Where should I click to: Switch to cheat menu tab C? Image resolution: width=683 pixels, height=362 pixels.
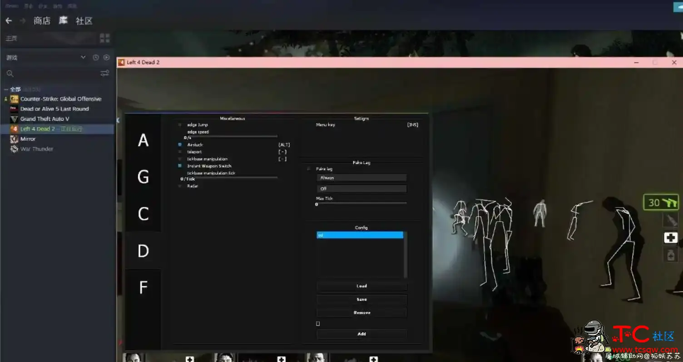[x=143, y=213]
